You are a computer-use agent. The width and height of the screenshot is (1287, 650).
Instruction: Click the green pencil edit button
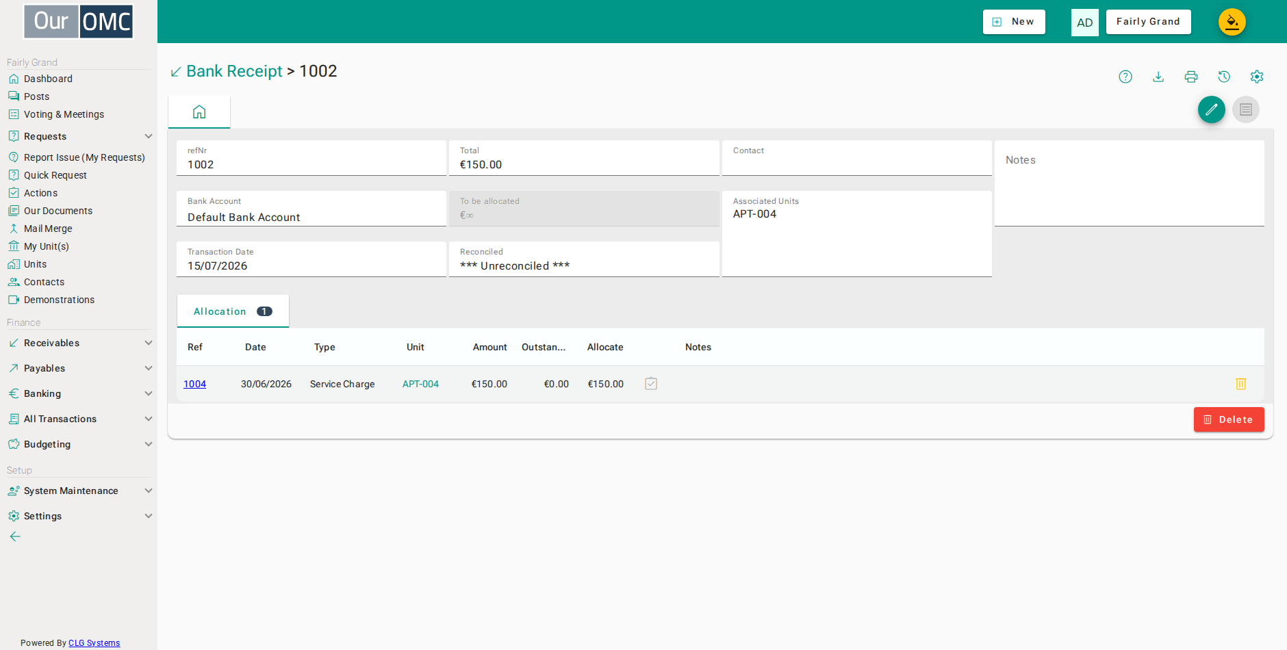1212,109
